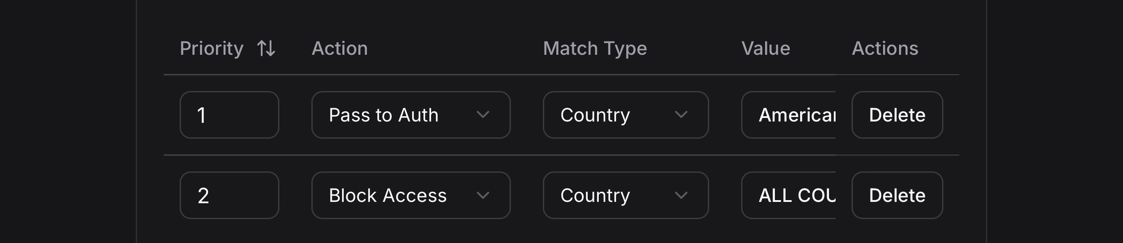Screen dimensions: 1123x243
Task: Click the chevron beside Pass to Auth
Action: (483, 115)
